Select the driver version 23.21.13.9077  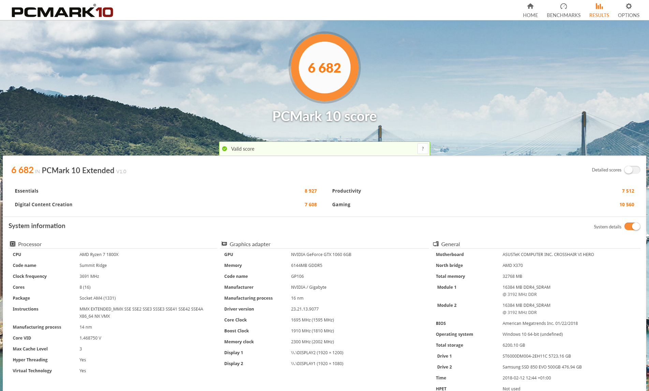305,309
